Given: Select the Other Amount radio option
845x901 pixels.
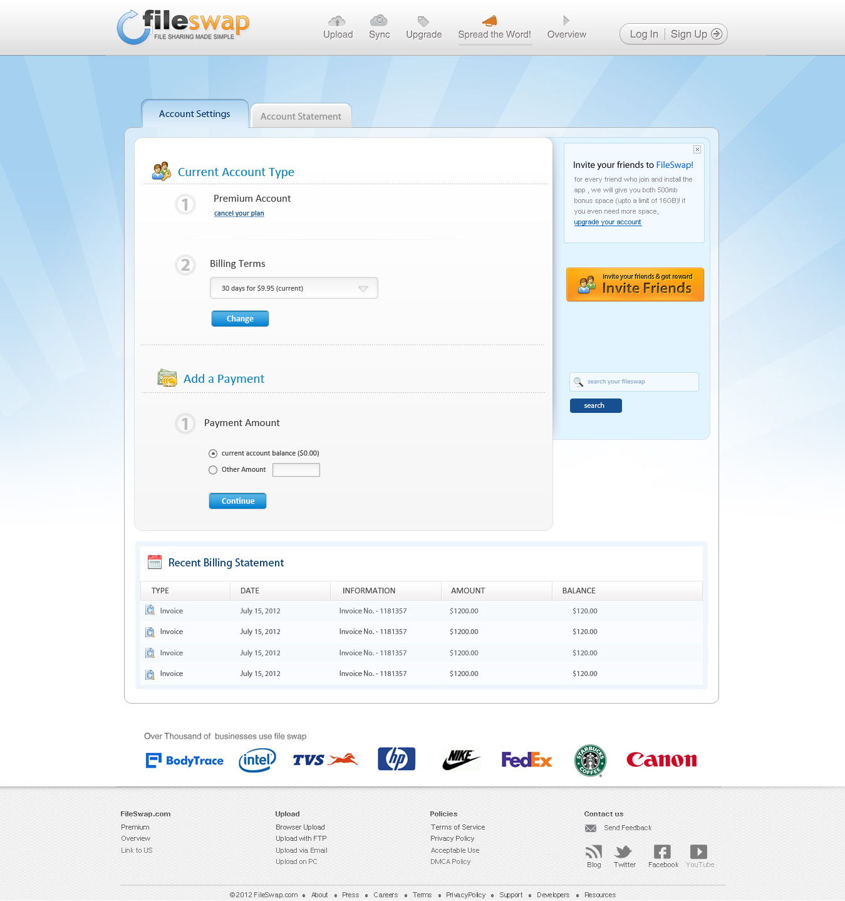Looking at the screenshot, I should (213, 470).
